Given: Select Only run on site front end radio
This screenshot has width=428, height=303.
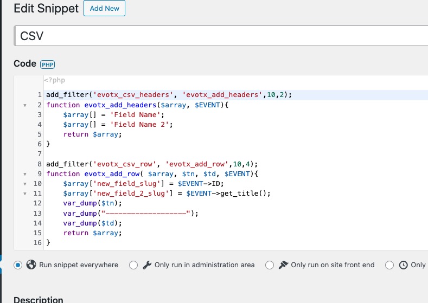Looking at the screenshot, I should click(x=270, y=265).
